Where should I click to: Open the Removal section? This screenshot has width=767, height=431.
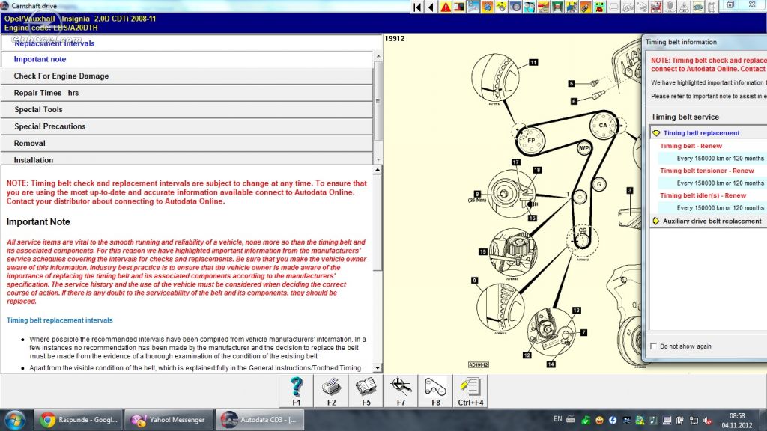click(x=187, y=143)
